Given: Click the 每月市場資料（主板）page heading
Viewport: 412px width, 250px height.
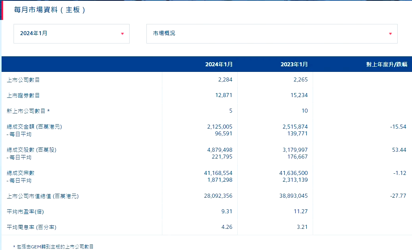Looking at the screenshot, I should pos(50,10).
